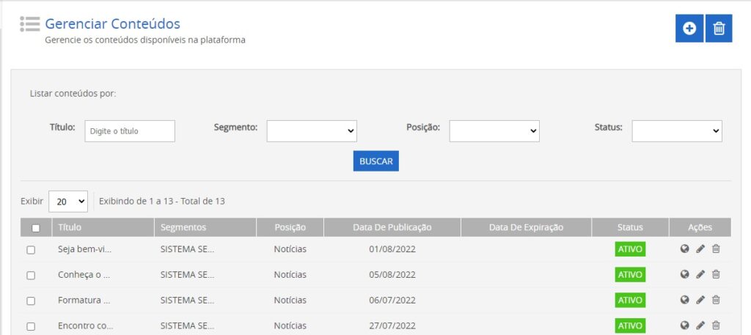Screen dimensions: 751x335
Task: Click pencil icon in the 06/07/2022 row
Action: coord(700,300)
